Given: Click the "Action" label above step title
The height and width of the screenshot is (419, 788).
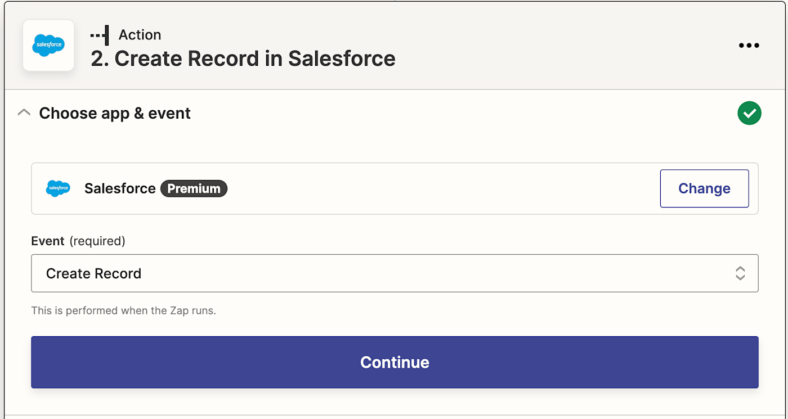Looking at the screenshot, I should tap(140, 35).
